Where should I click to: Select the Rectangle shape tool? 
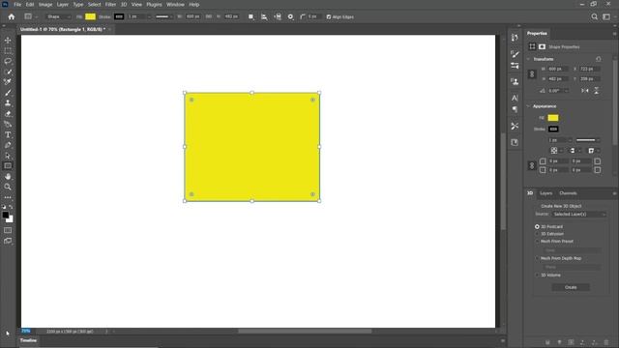pos(8,165)
